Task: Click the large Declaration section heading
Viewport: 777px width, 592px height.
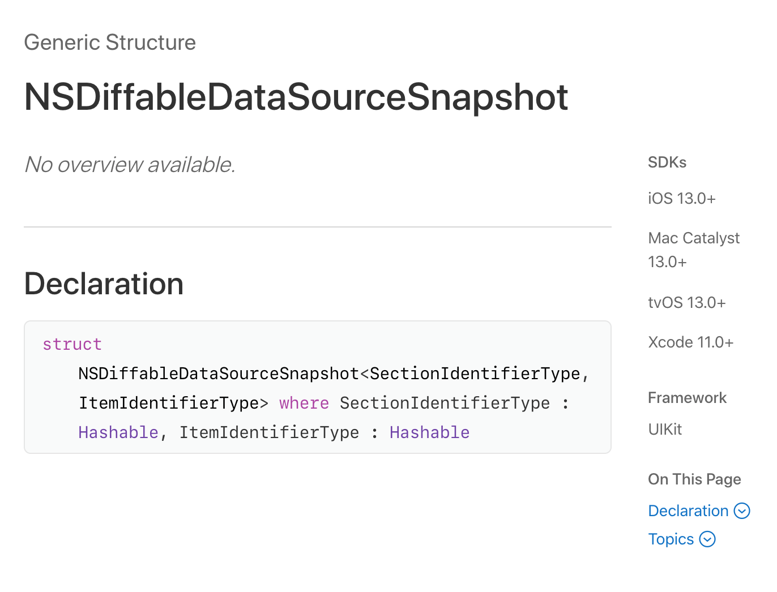Action: coord(104,284)
